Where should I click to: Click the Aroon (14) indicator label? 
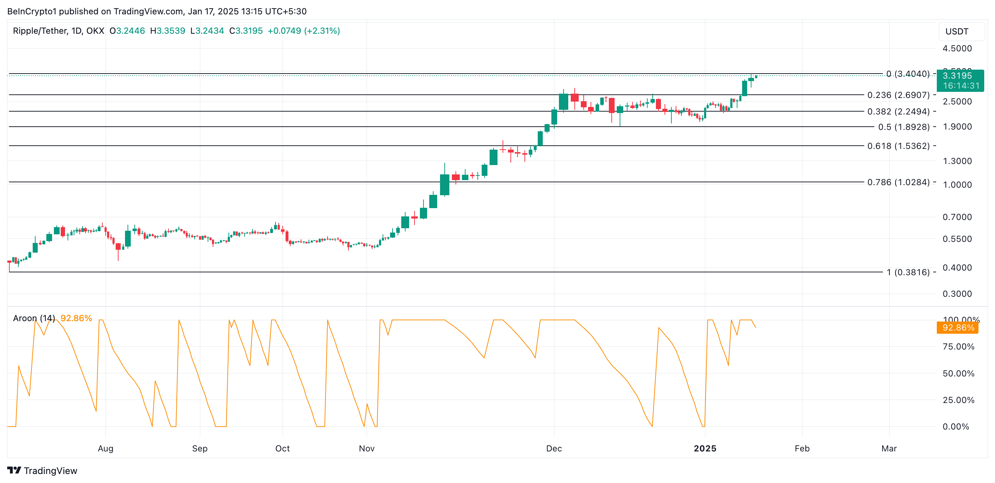(x=34, y=318)
